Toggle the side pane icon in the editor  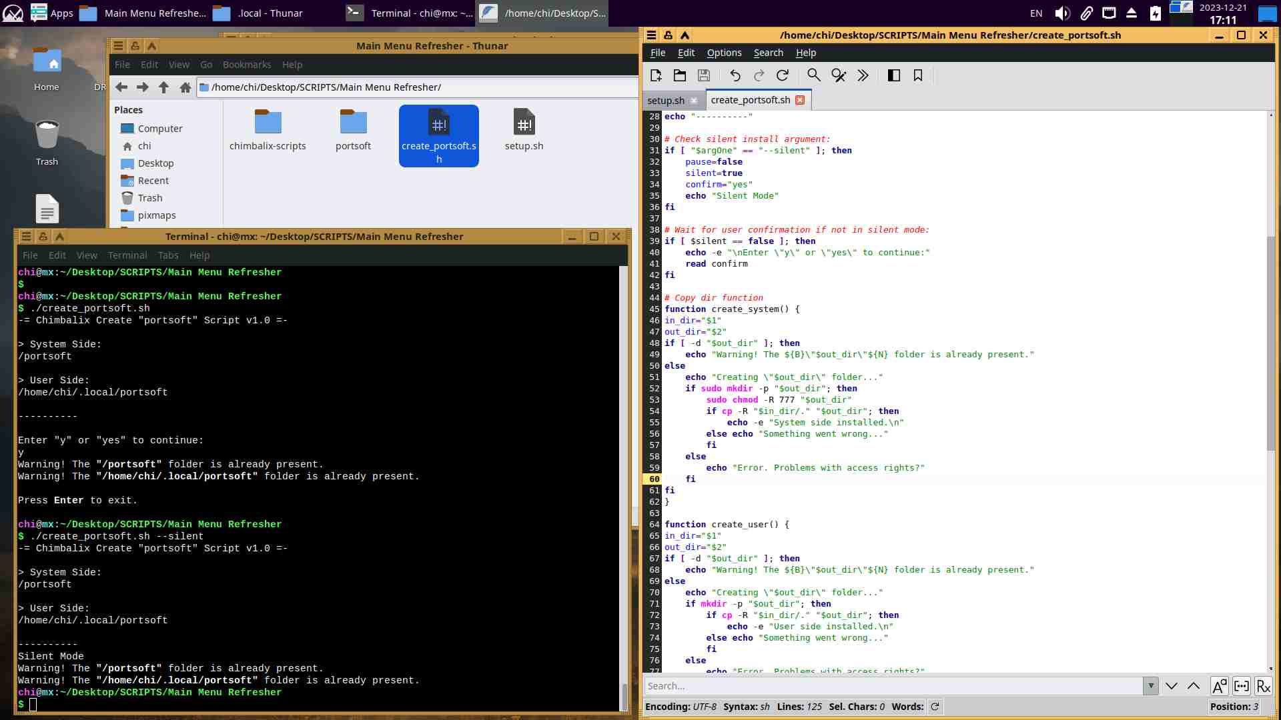coord(894,75)
